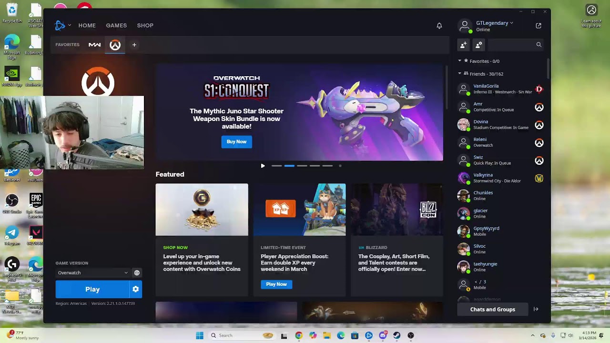Open the Battle.net logo menu
This screenshot has height=343, width=610.
60,25
